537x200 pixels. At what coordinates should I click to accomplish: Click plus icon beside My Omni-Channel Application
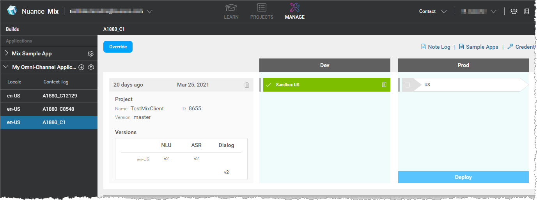click(x=82, y=67)
